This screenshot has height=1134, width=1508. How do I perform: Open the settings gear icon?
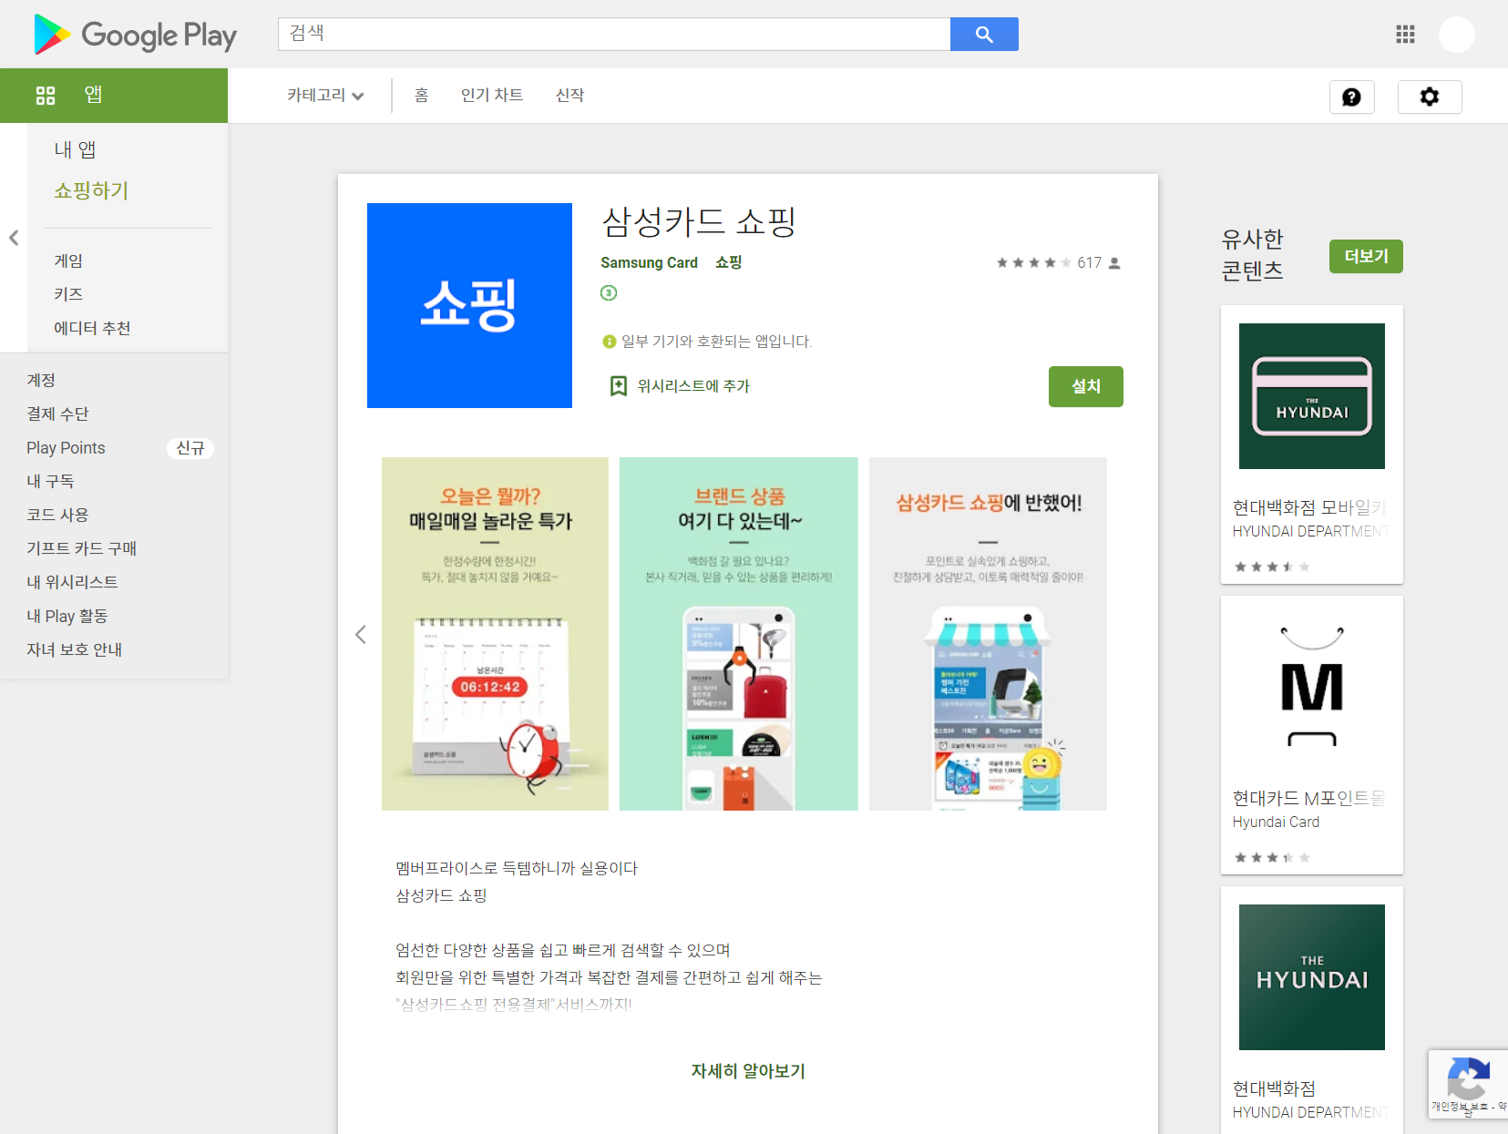[x=1430, y=97]
